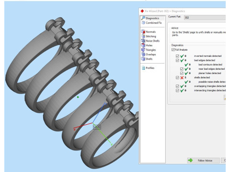Open the Triangles page icon

coord(143,50)
